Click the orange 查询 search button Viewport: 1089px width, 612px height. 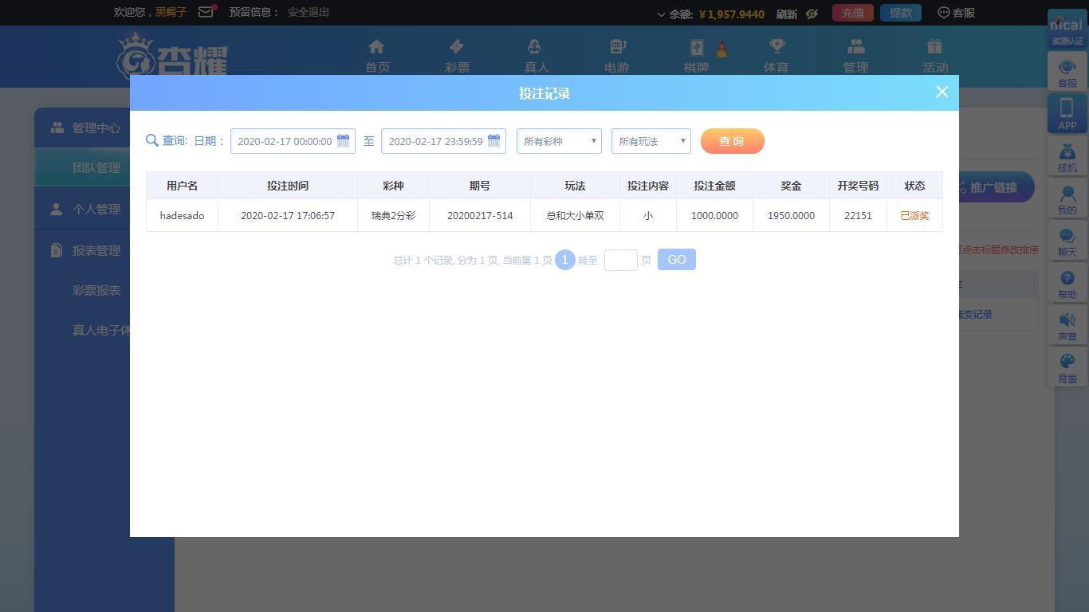tap(732, 141)
